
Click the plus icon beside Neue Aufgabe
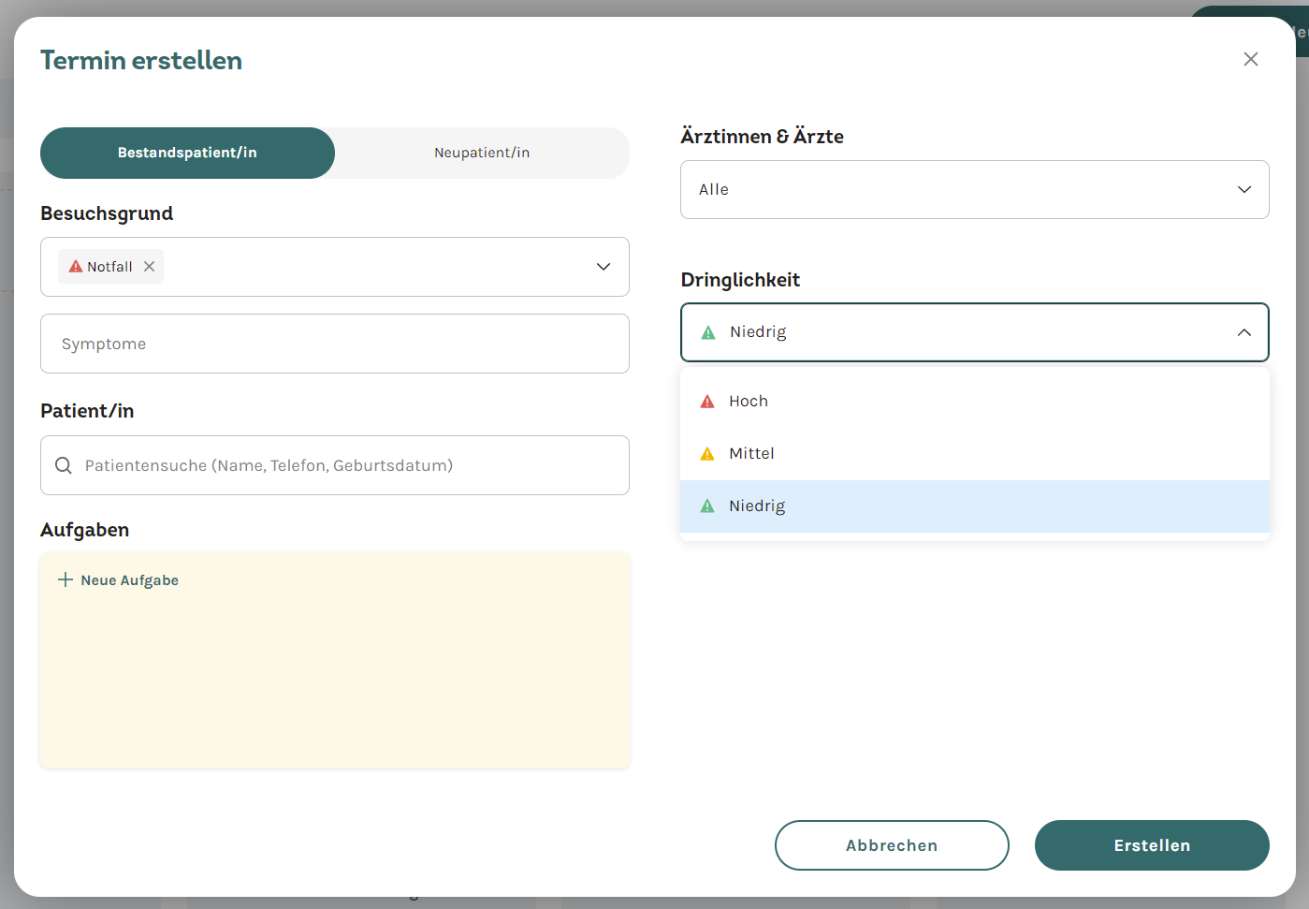coord(65,579)
